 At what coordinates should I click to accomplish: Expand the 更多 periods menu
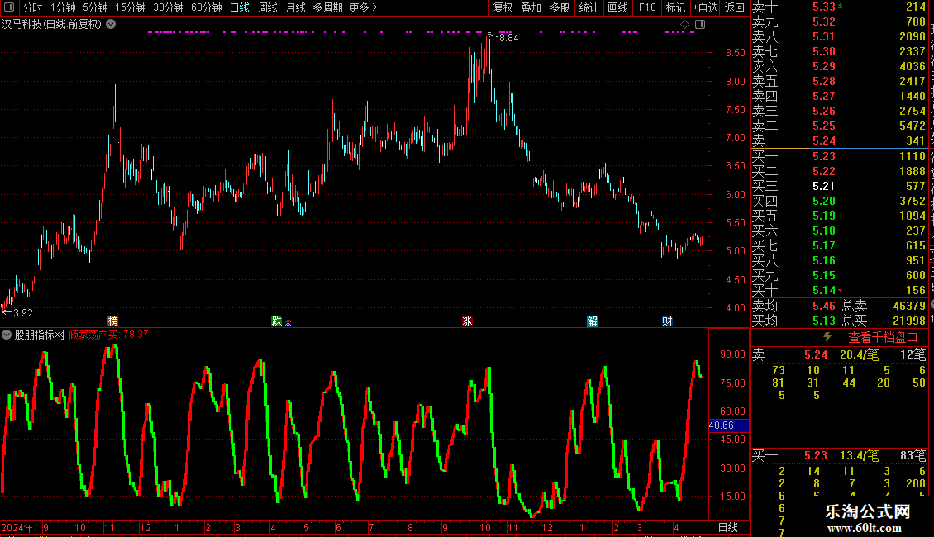(363, 7)
